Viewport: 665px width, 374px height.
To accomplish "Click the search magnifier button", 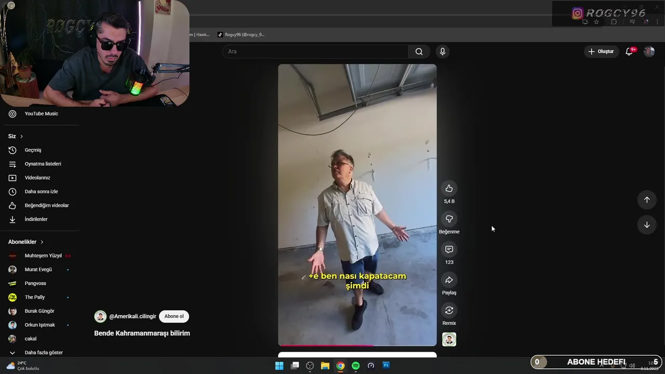I will [x=419, y=51].
